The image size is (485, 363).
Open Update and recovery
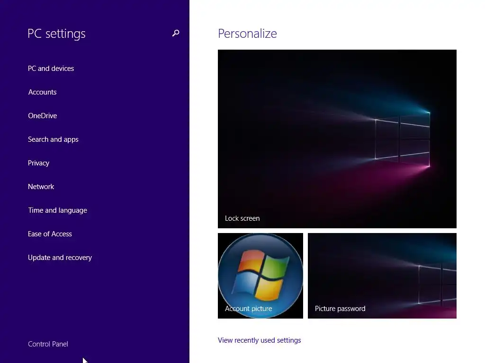click(x=60, y=258)
